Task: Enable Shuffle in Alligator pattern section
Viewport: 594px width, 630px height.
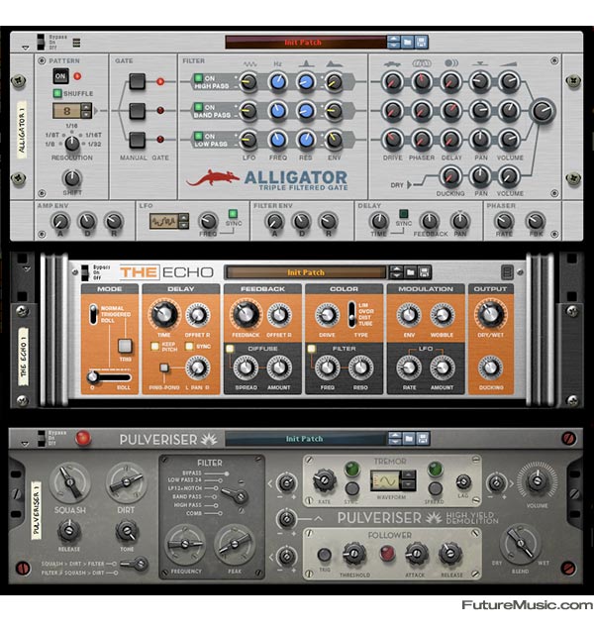Action: click(x=57, y=93)
